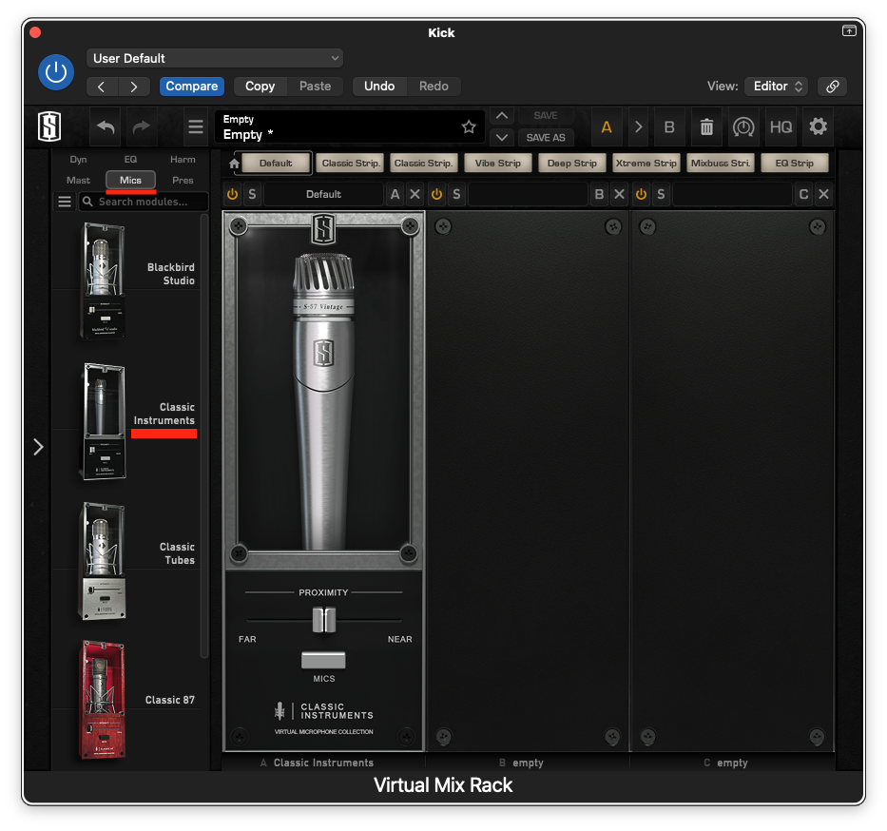
Task: Select the Classic 87 microphone thumbnail
Action: pos(103,699)
